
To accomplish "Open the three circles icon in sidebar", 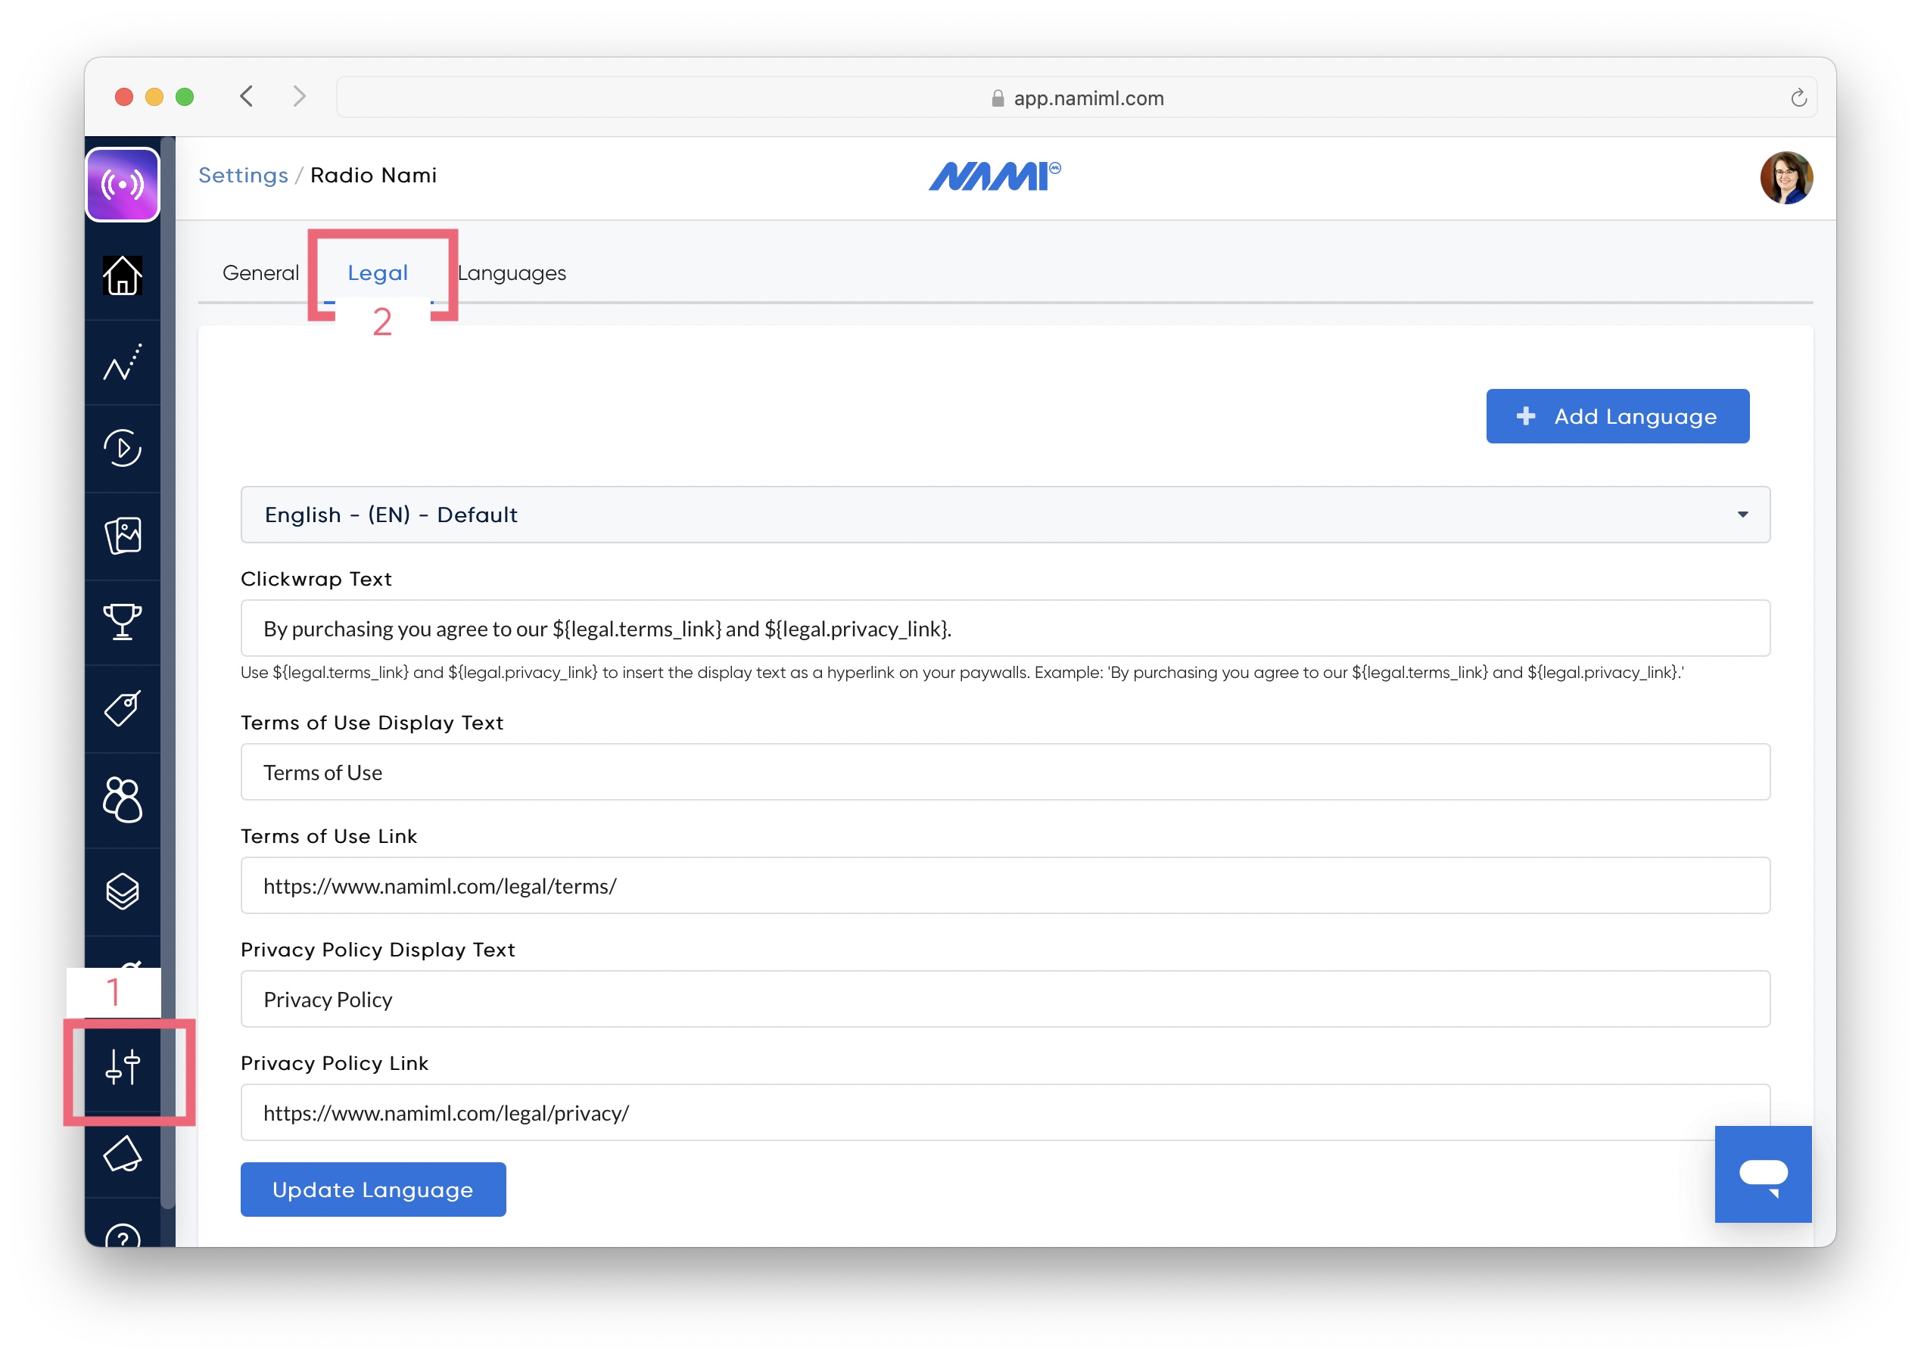I will [122, 799].
